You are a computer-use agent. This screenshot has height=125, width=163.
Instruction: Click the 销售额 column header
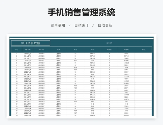click(x=126, y=50)
